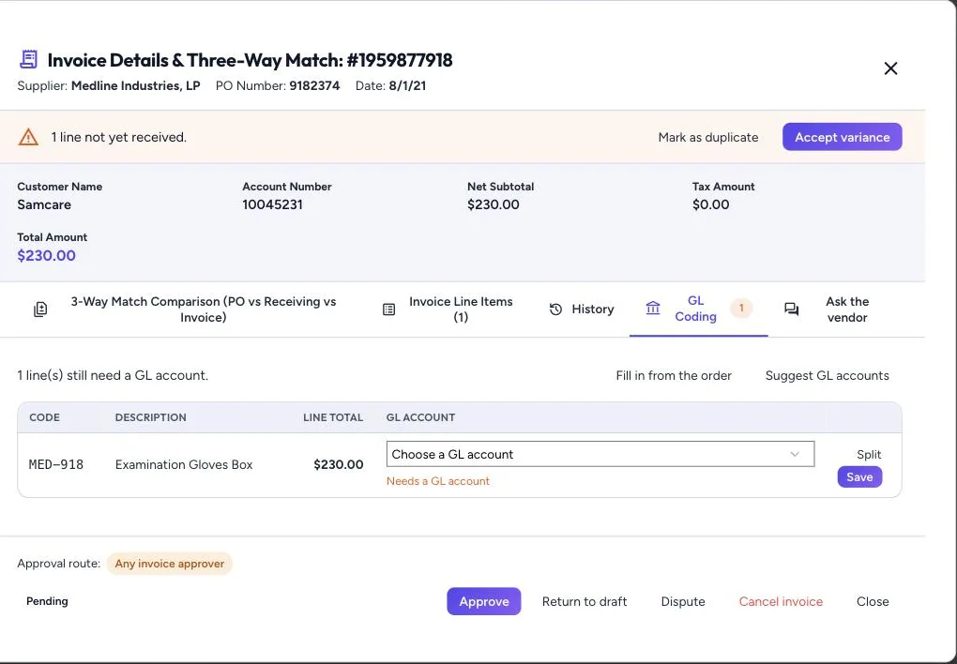Select the GL Coding tab
The width and height of the screenshot is (957, 664).
(699, 309)
